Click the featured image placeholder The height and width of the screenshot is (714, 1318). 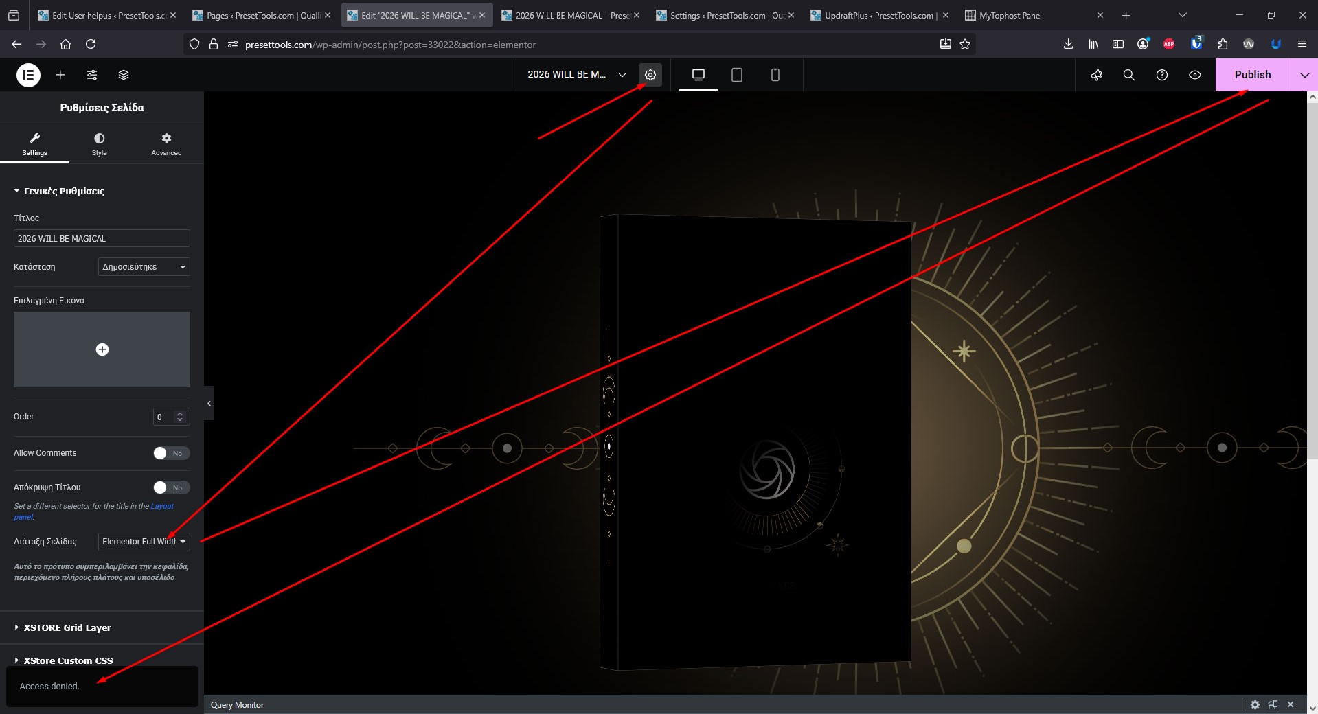[x=102, y=349]
